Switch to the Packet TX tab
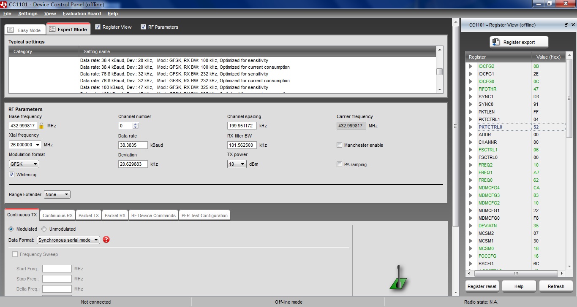The height and width of the screenshot is (307, 577). pos(89,215)
